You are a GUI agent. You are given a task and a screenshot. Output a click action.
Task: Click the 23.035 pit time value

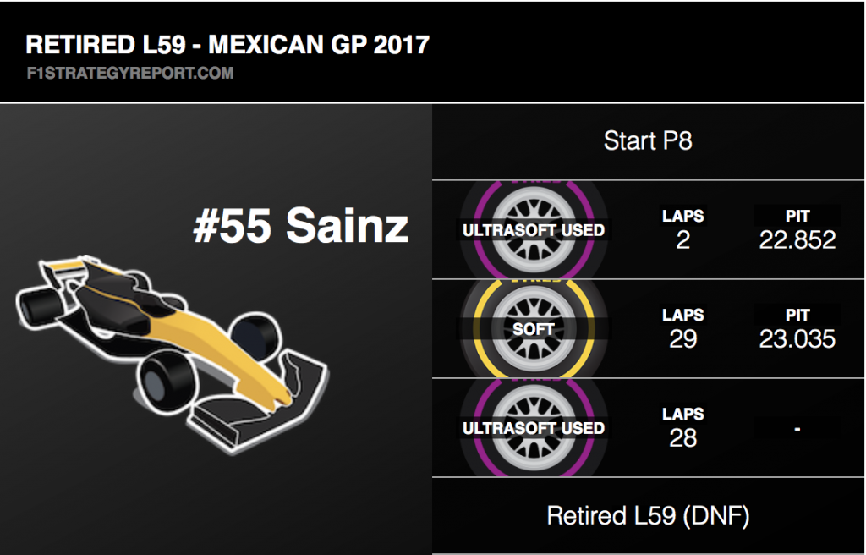pyautogui.click(x=797, y=339)
